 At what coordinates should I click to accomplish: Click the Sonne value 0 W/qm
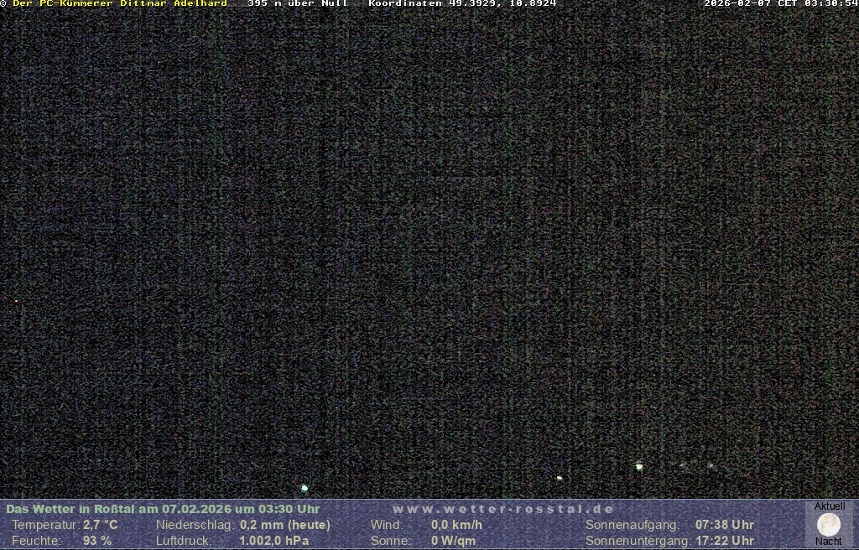click(x=453, y=541)
